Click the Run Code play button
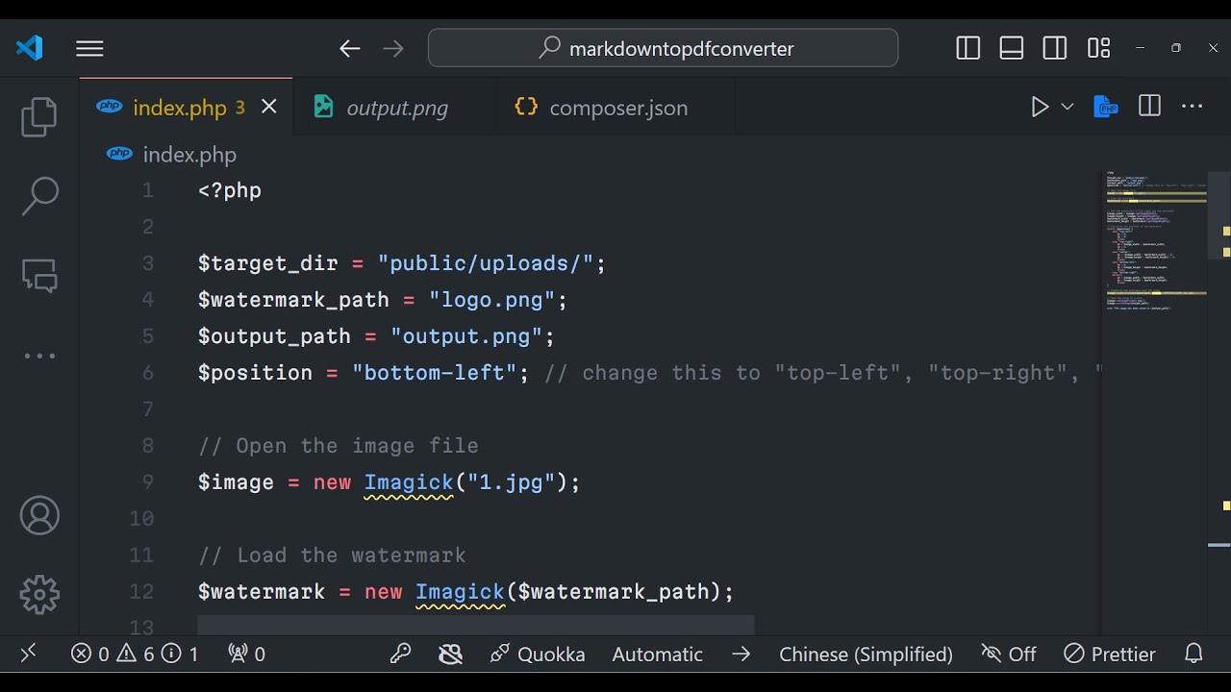 tap(1040, 107)
